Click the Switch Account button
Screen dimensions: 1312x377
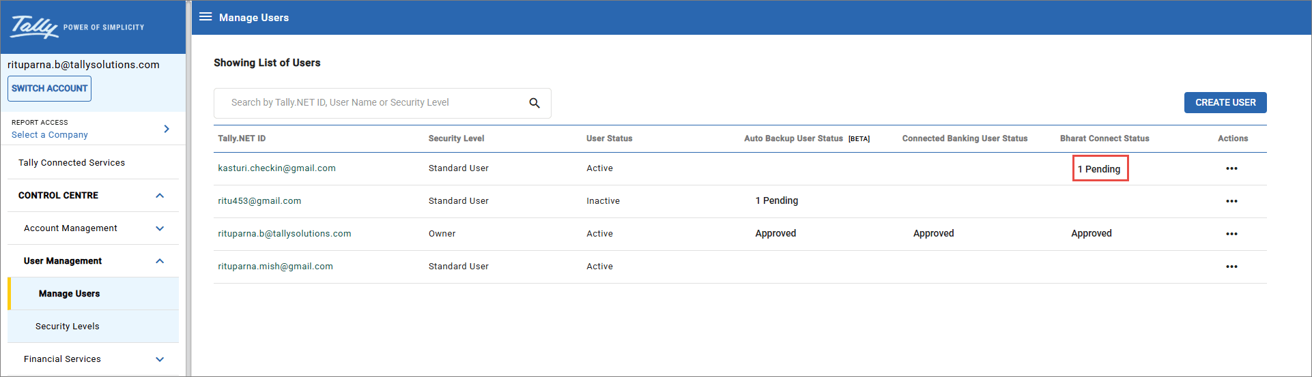(49, 89)
